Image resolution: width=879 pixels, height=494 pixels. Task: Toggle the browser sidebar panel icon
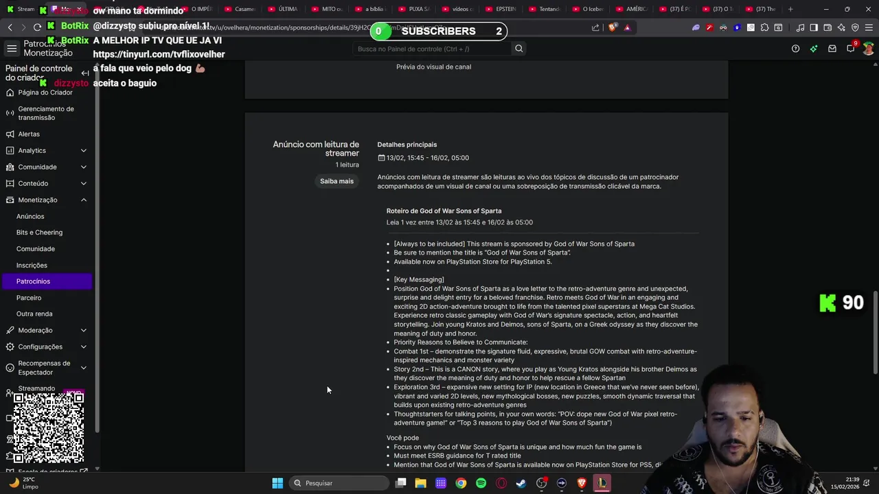coord(814,27)
